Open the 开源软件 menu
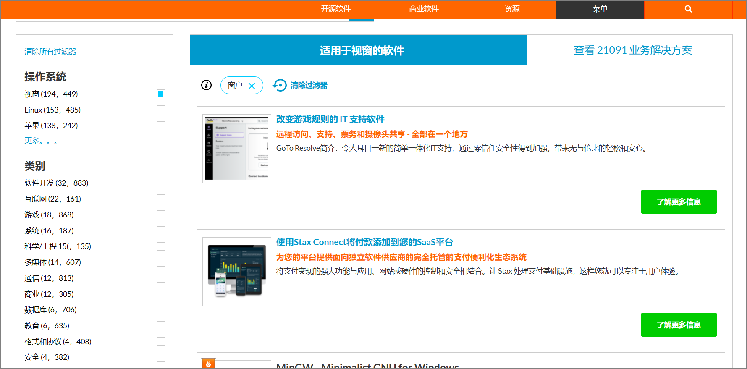Viewport: 747px width, 369px height. [x=336, y=9]
